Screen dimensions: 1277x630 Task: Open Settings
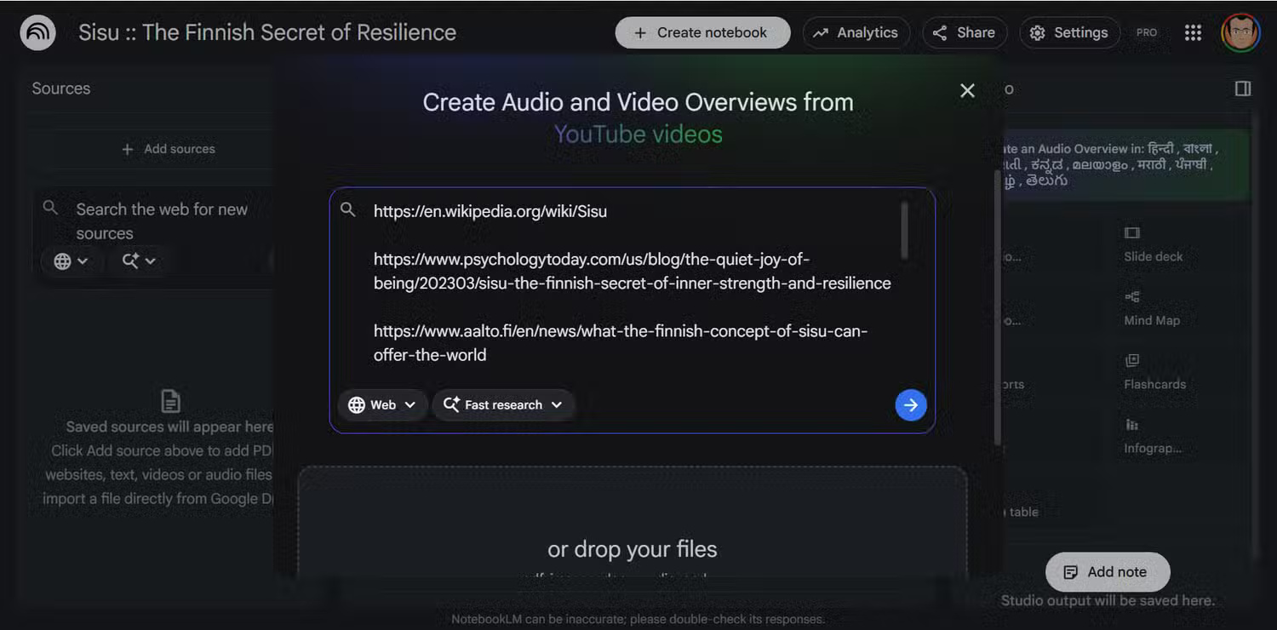tap(1069, 32)
